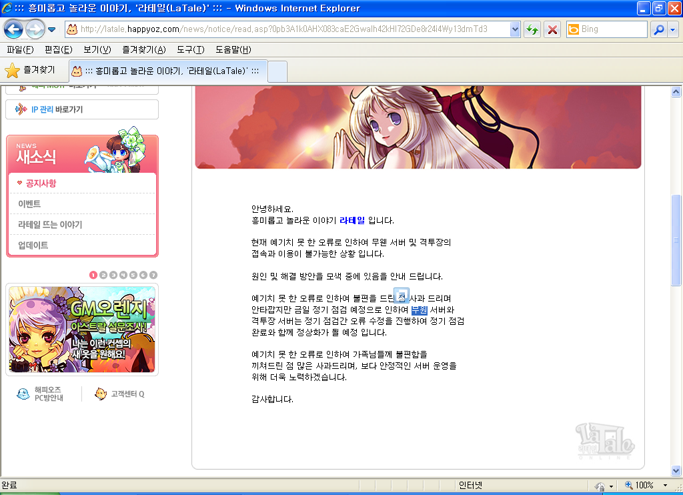Click the IP 관리 바로가기 link
This screenshot has height=495, width=683.
point(82,109)
